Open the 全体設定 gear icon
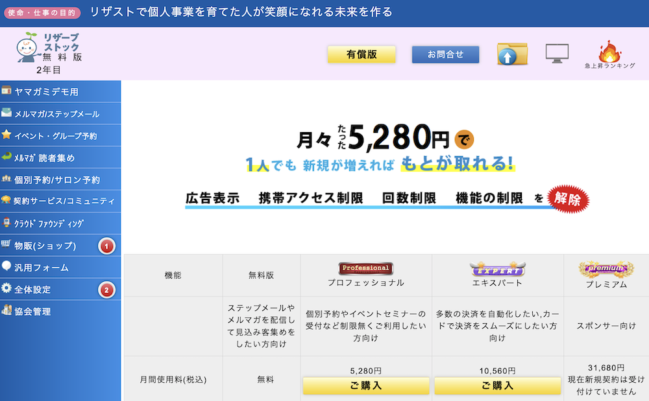The image size is (649, 401). coord(6,288)
